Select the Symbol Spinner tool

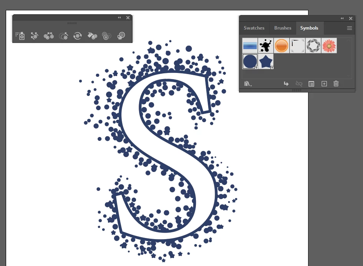click(78, 36)
